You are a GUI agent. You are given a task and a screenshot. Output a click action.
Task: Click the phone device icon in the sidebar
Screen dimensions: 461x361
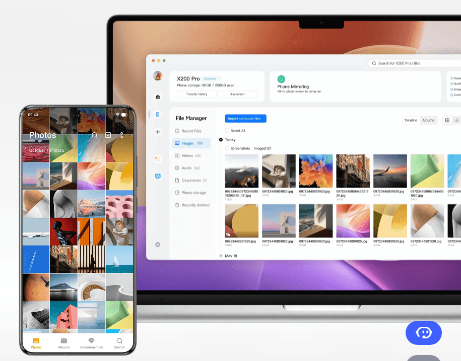coord(158,115)
